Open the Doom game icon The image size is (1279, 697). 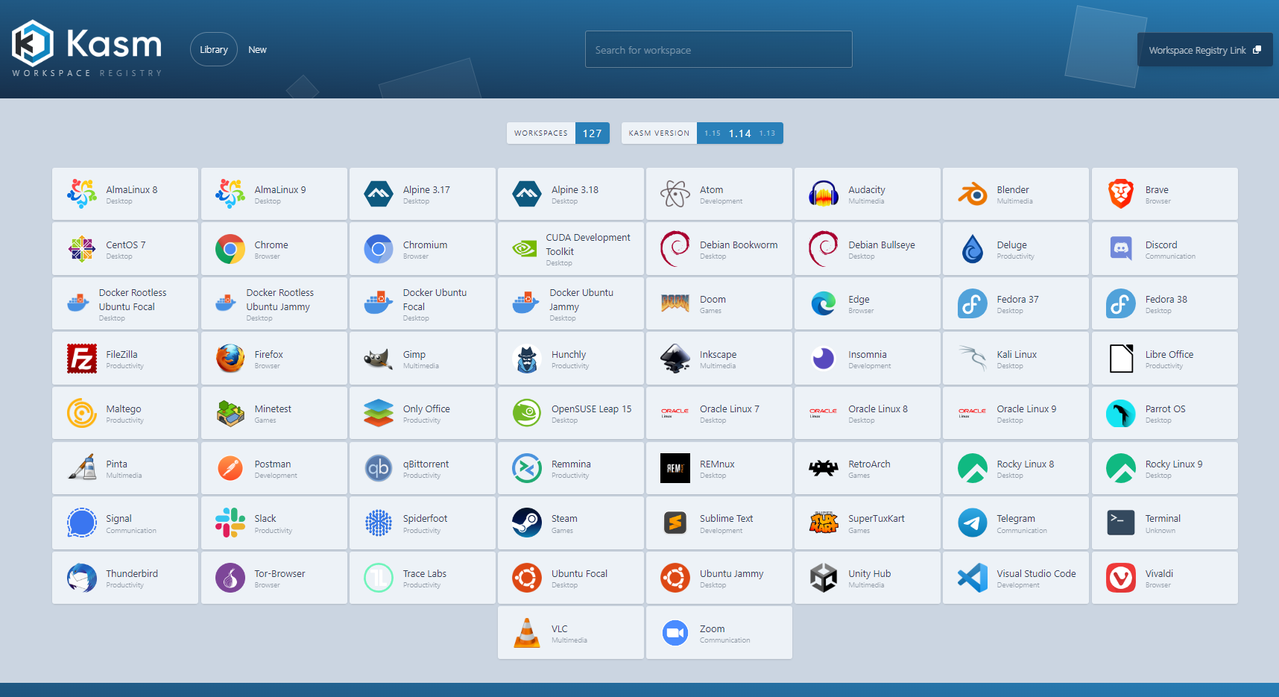pyautogui.click(x=675, y=303)
